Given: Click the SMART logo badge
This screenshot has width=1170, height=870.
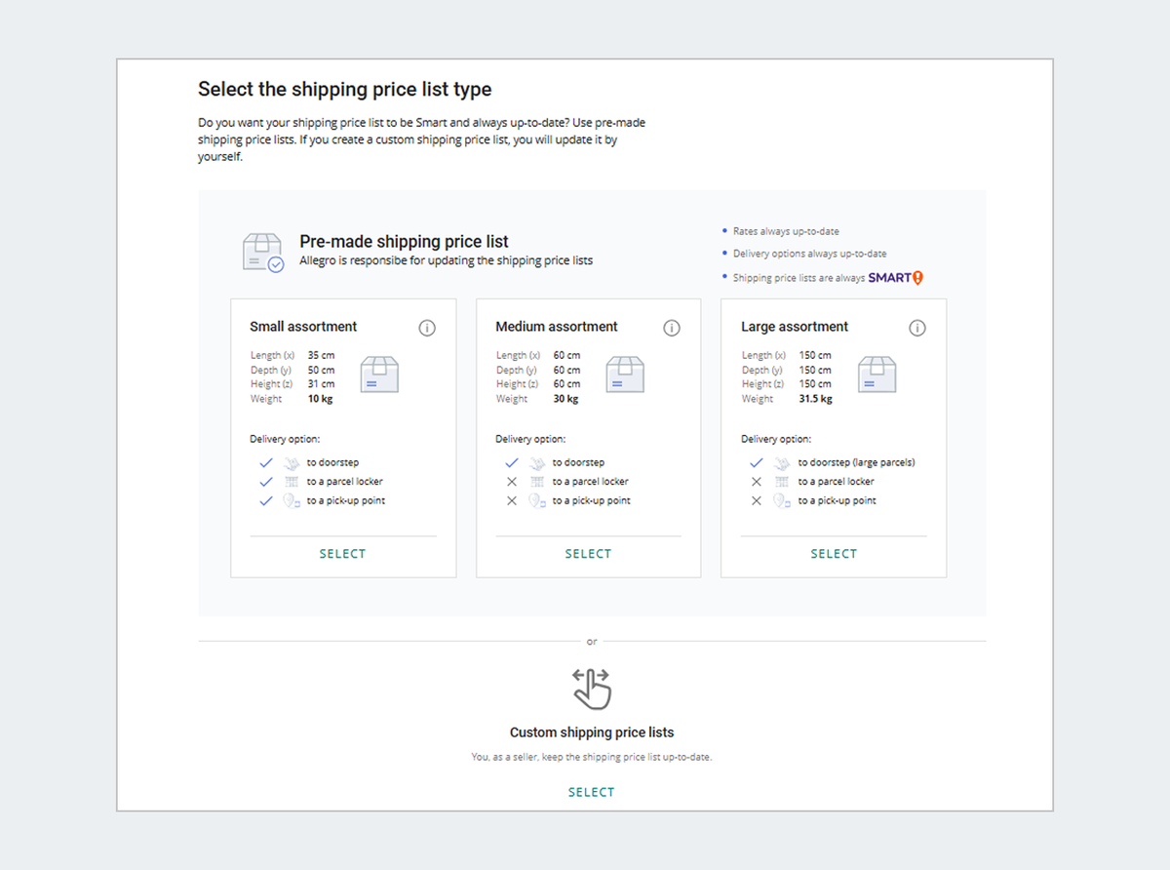Looking at the screenshot, I should tap(895, 278).
